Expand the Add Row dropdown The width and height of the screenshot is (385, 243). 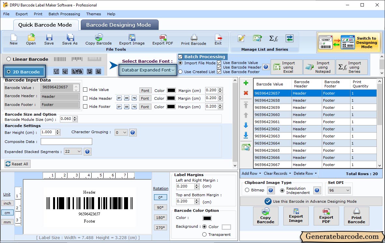coord(251,173)
